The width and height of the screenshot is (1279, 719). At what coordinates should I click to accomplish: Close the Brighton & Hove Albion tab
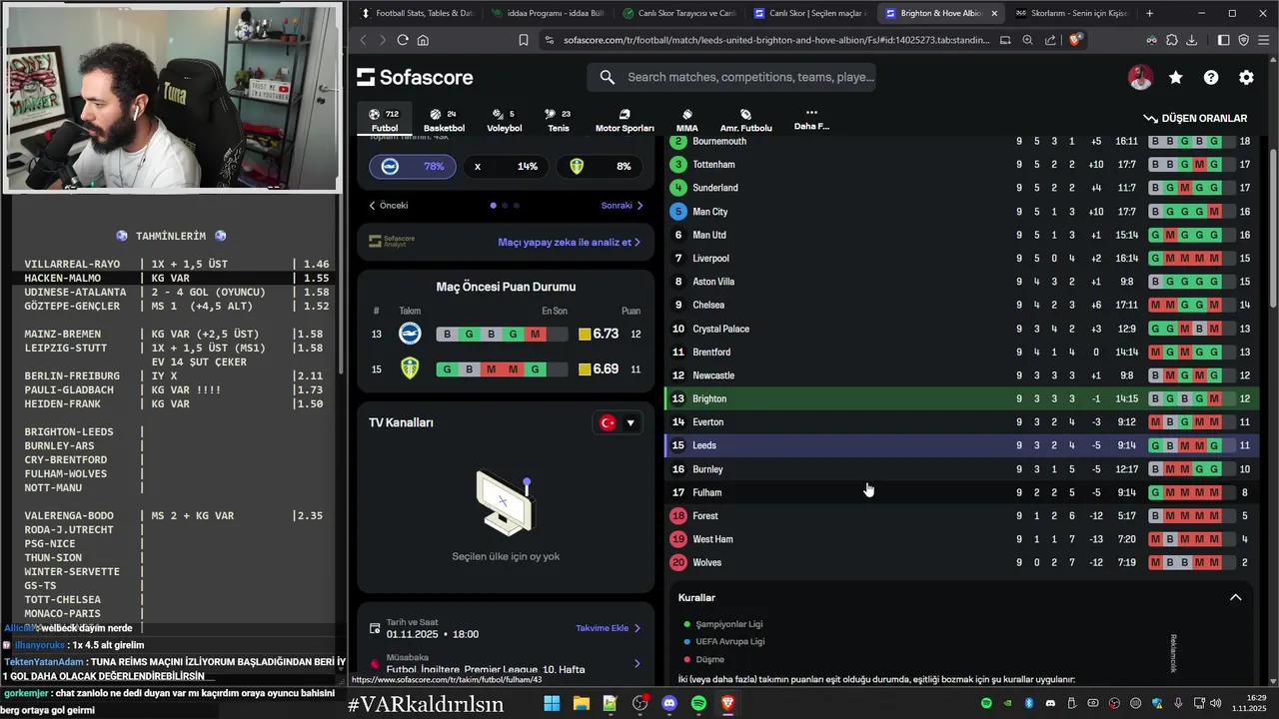click(994, 14)
